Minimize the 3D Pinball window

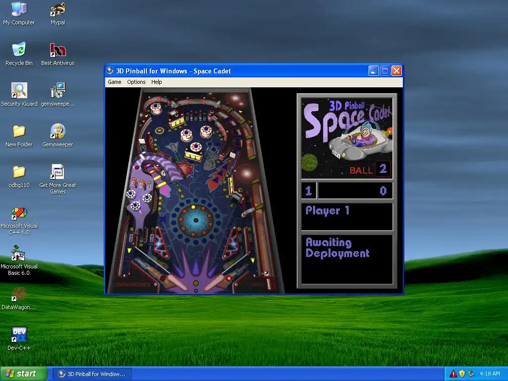[x=374, y=70]
